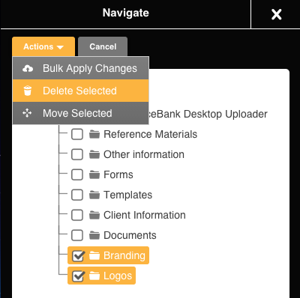Image resolution: width=300 pixels, height=298 pixels.
Task: Check the Reference Materials checkbox
Action: (x=77, y=134)
